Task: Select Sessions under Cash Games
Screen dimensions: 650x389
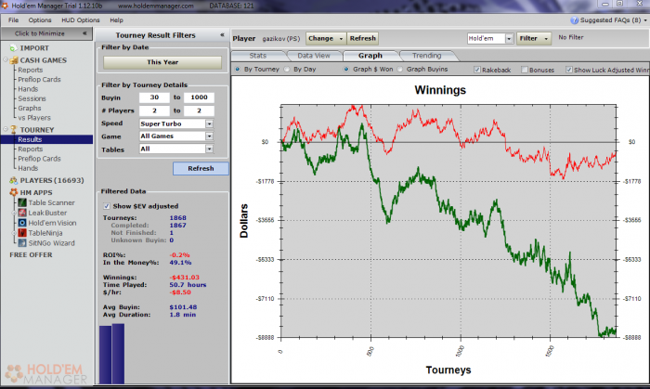Action: pyautogui.click(x=32, y=98)
